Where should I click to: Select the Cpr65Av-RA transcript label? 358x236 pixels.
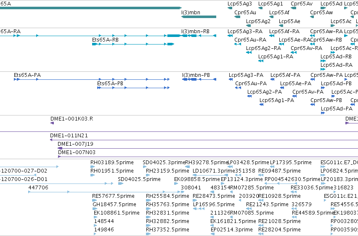tap(306, 48)
